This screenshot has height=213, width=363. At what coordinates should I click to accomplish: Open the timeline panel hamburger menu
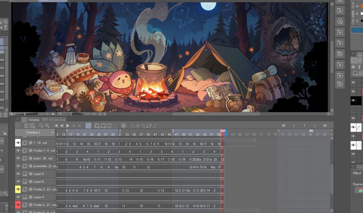17,119
